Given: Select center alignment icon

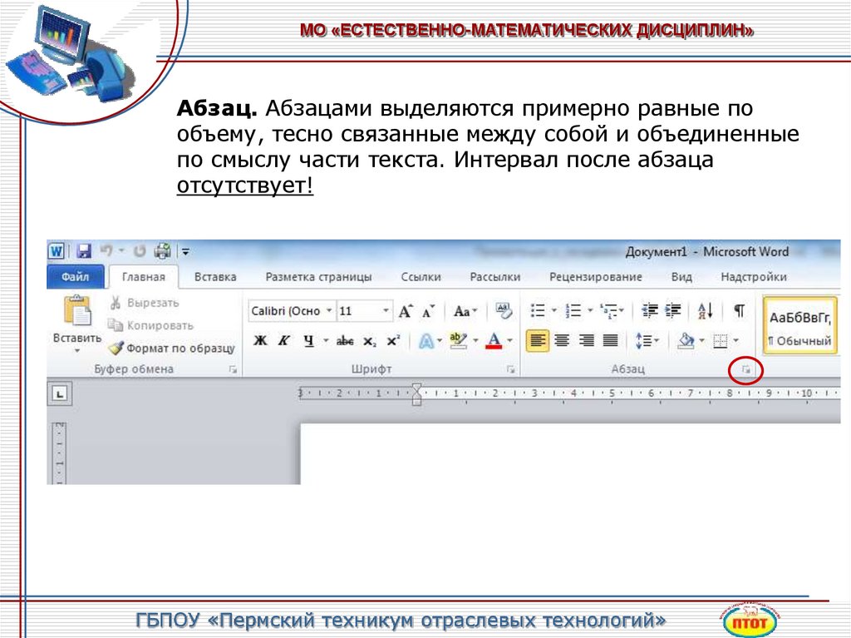Looking at the screenshot, I should [562, 341].
